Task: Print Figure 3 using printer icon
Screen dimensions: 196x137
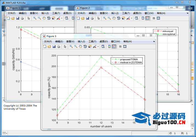Action: point(58,47)
